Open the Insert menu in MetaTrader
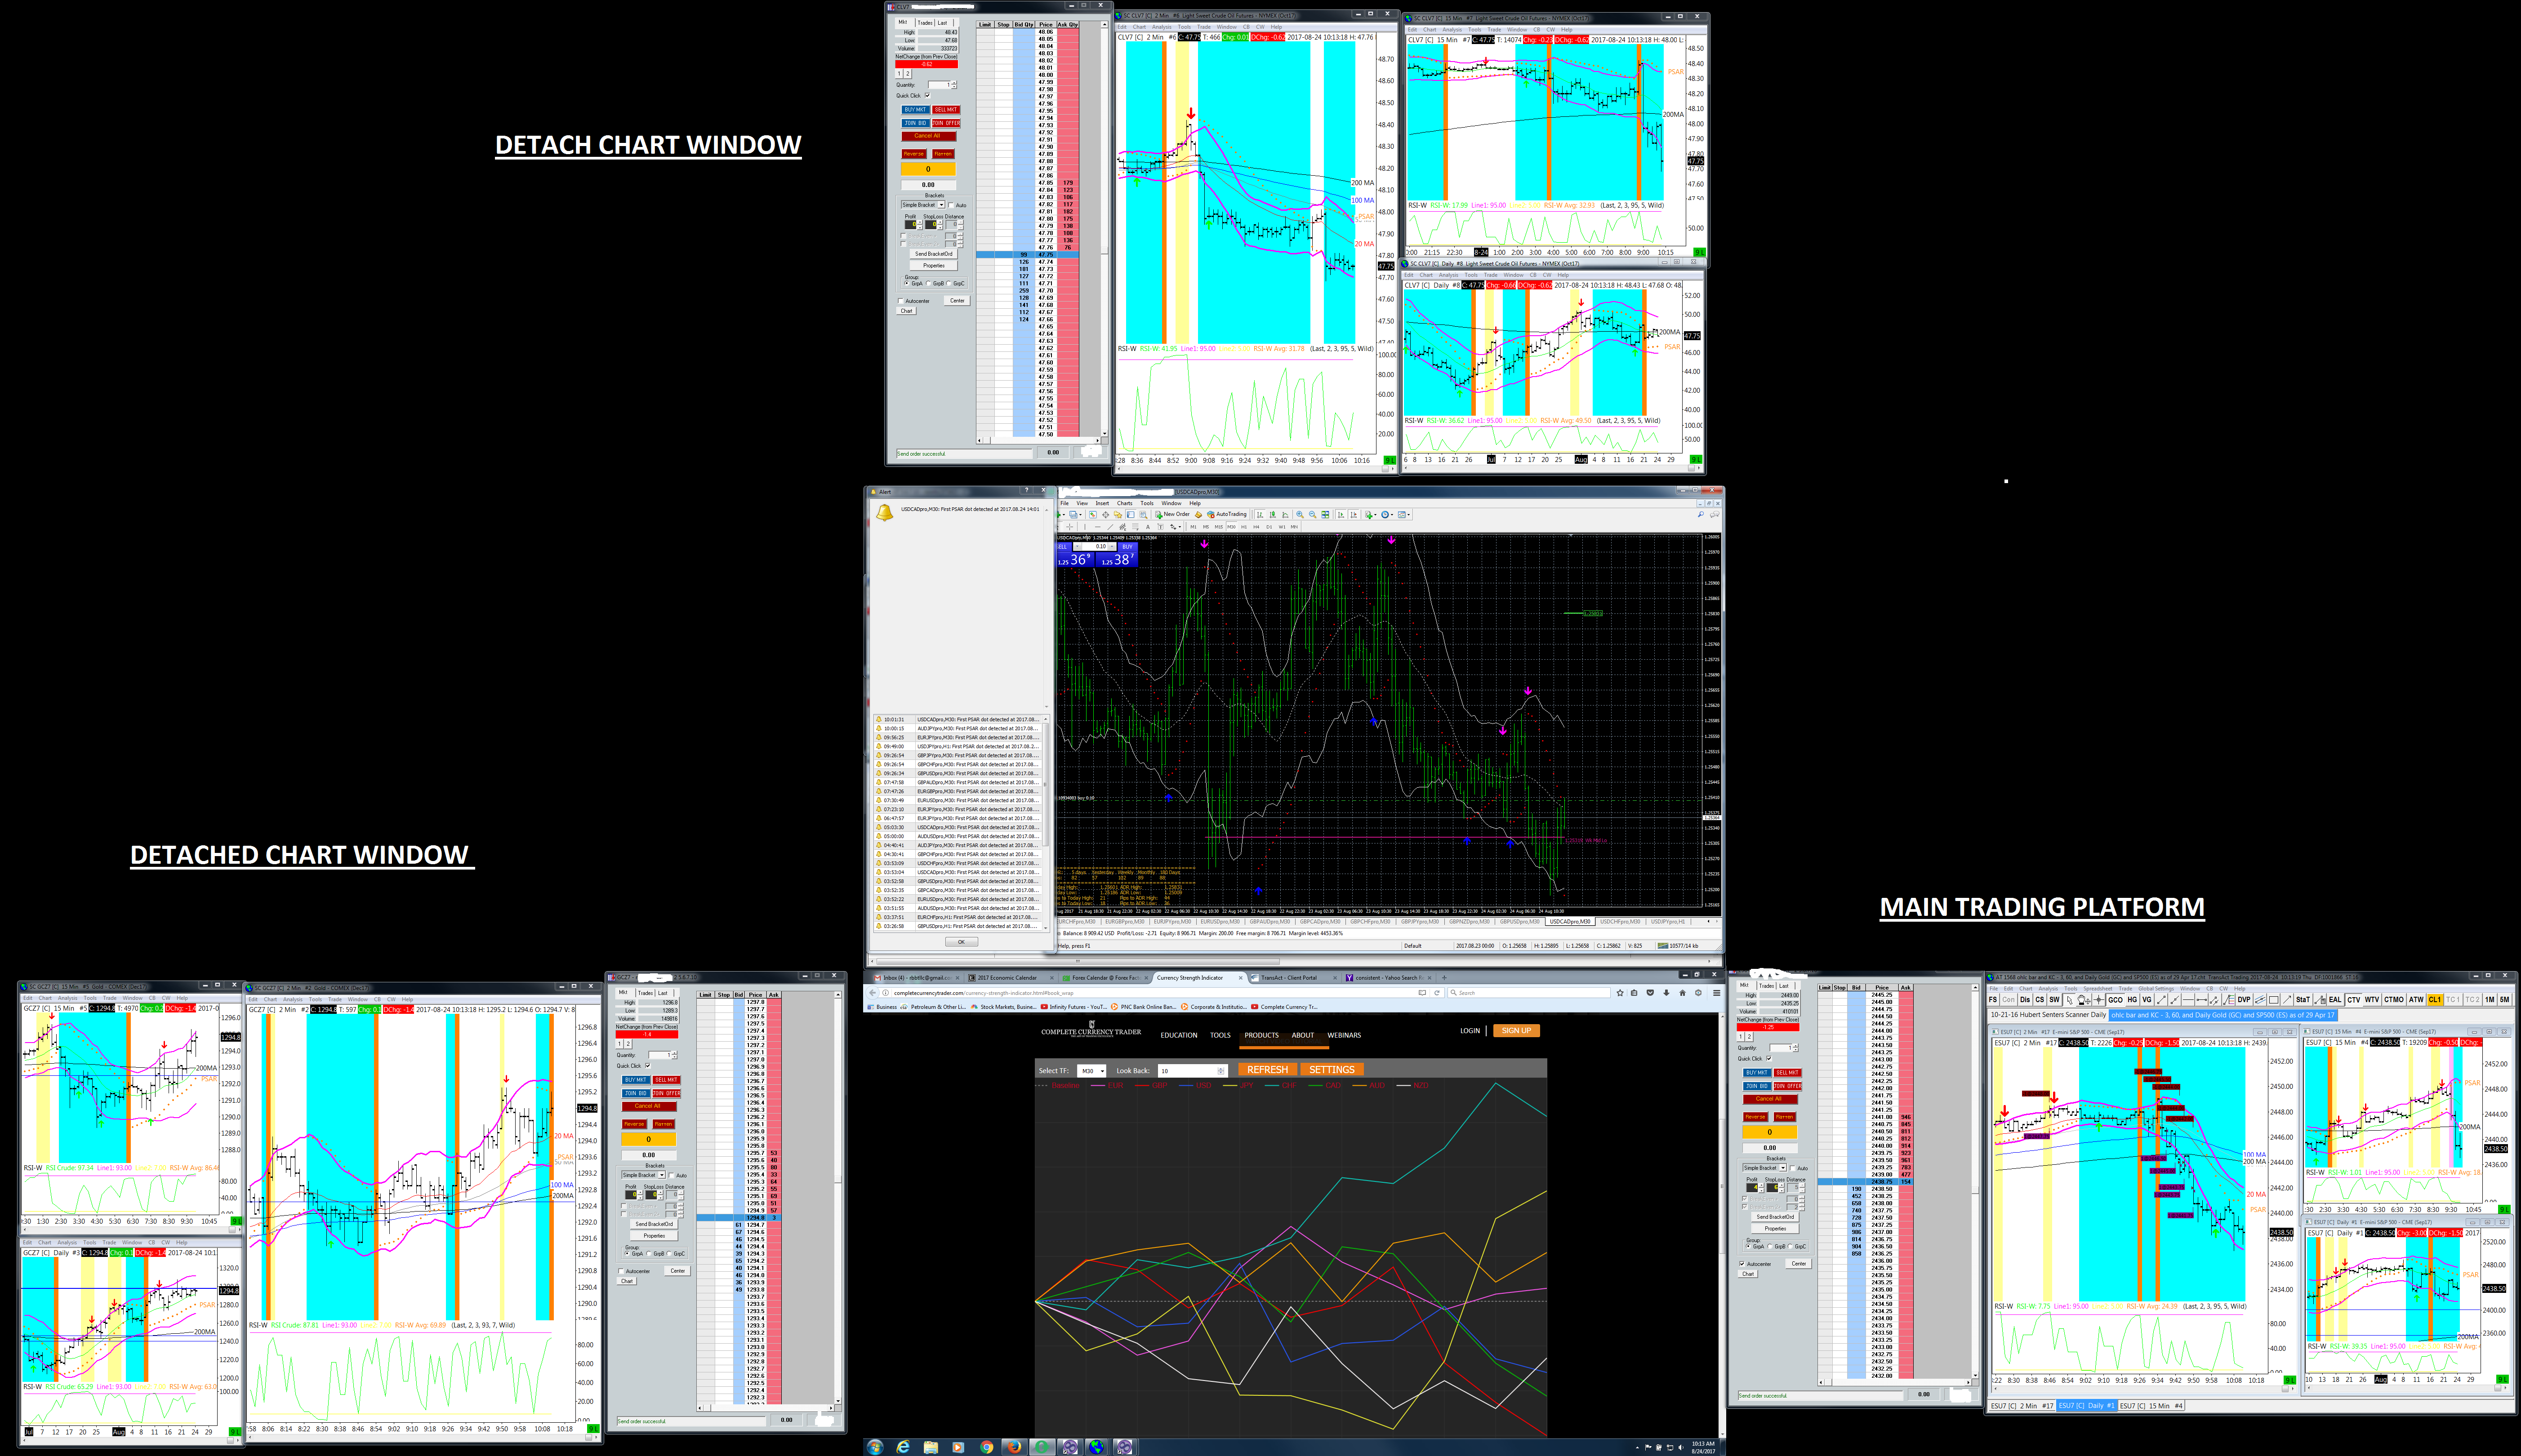This screenshot has height=1456, width=2521. pos(1102,503)
